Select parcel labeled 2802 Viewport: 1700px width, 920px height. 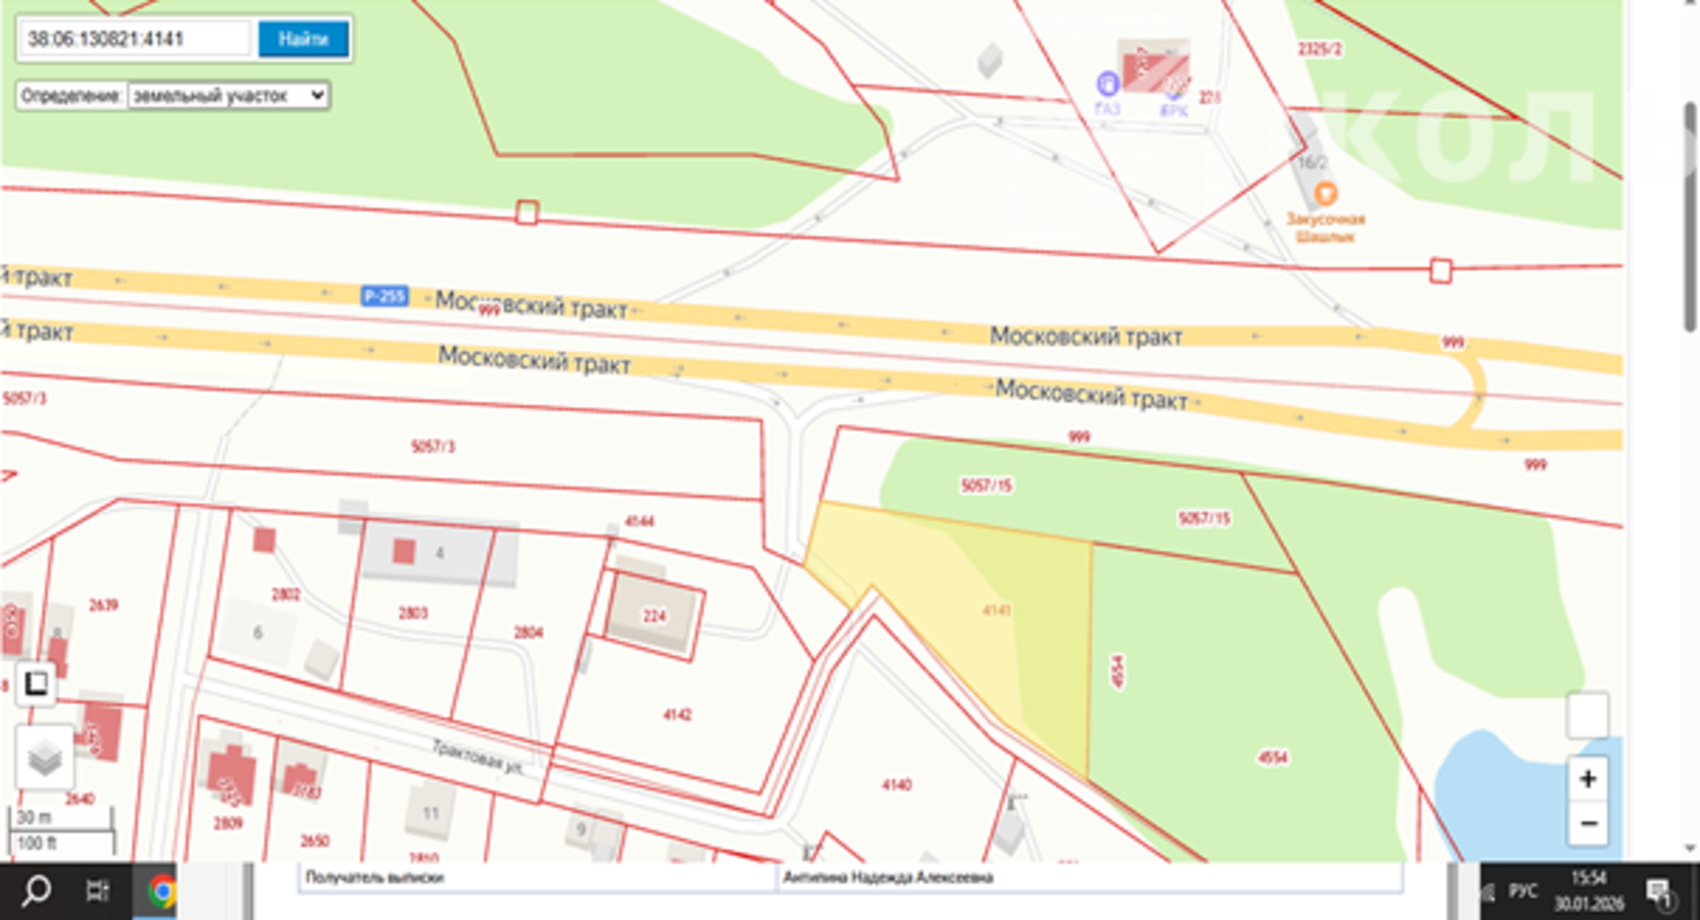[x=286, y=594]
